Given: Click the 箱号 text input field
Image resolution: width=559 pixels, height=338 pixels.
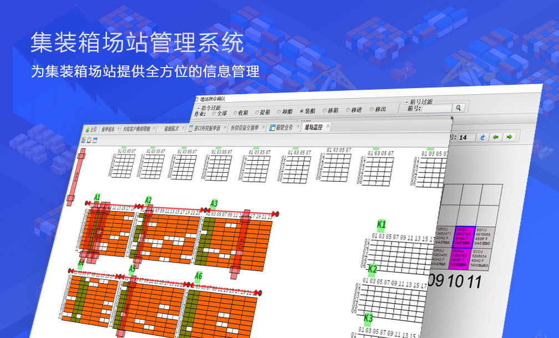Looking at the screenshot, I should click(x=437, y=109).
